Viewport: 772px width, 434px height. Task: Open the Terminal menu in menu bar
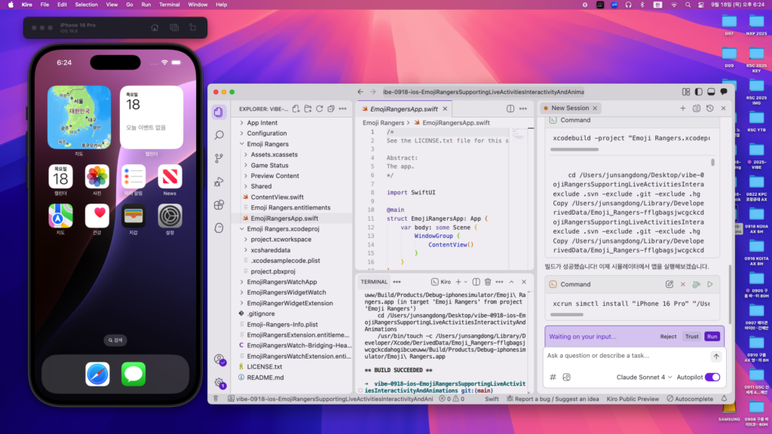point(169,5)
